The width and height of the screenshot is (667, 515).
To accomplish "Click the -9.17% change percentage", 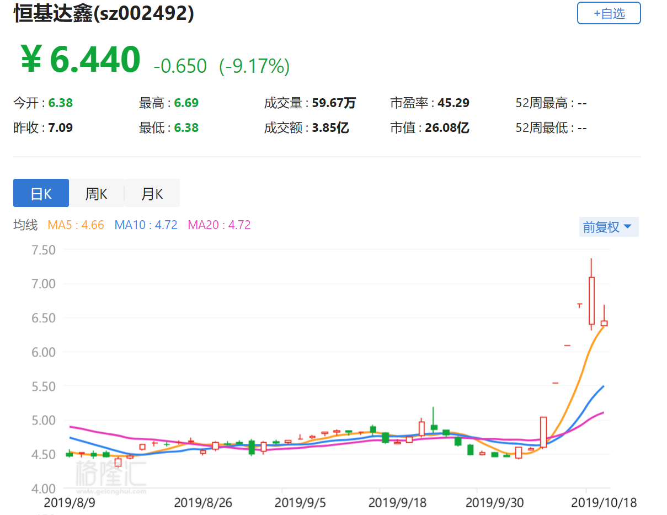I will coord(254,66).
